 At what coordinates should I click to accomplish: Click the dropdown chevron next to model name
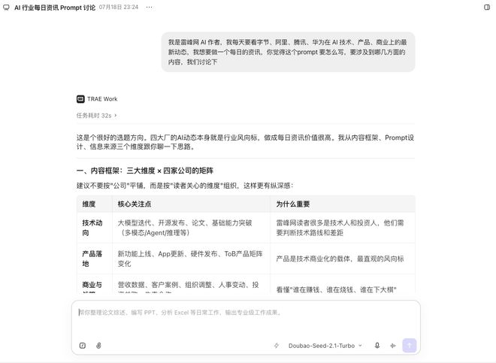tap(360, 346)
